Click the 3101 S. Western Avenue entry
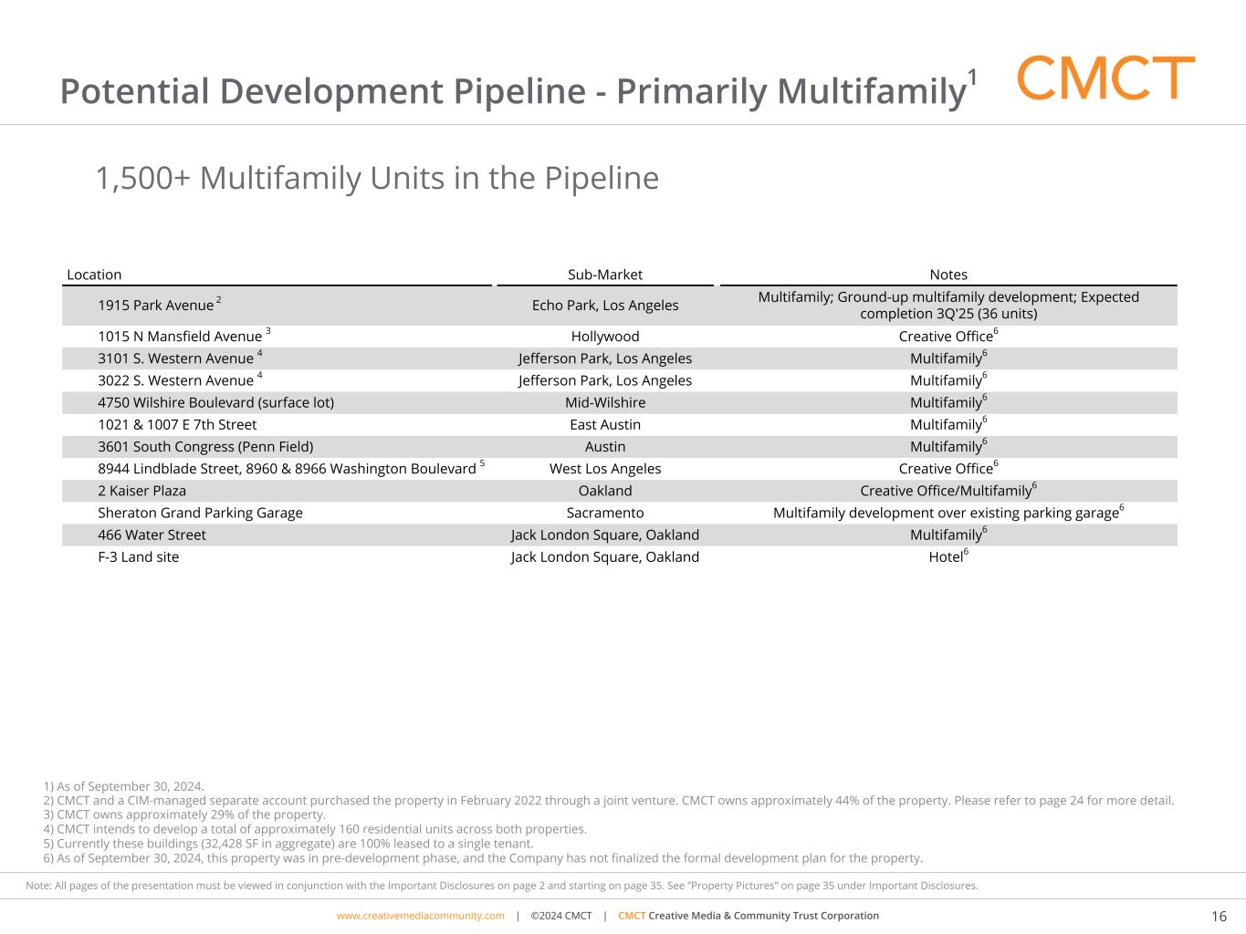 (175, 358)
